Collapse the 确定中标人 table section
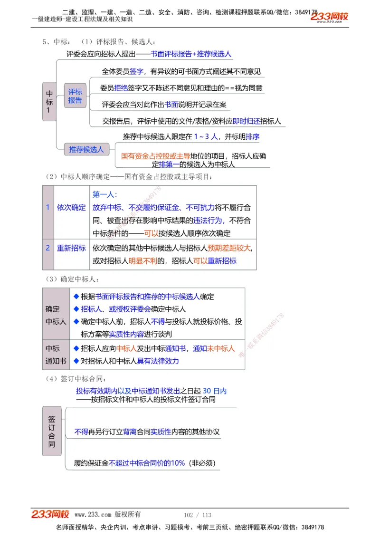380x538 pixels. (56, 315)
